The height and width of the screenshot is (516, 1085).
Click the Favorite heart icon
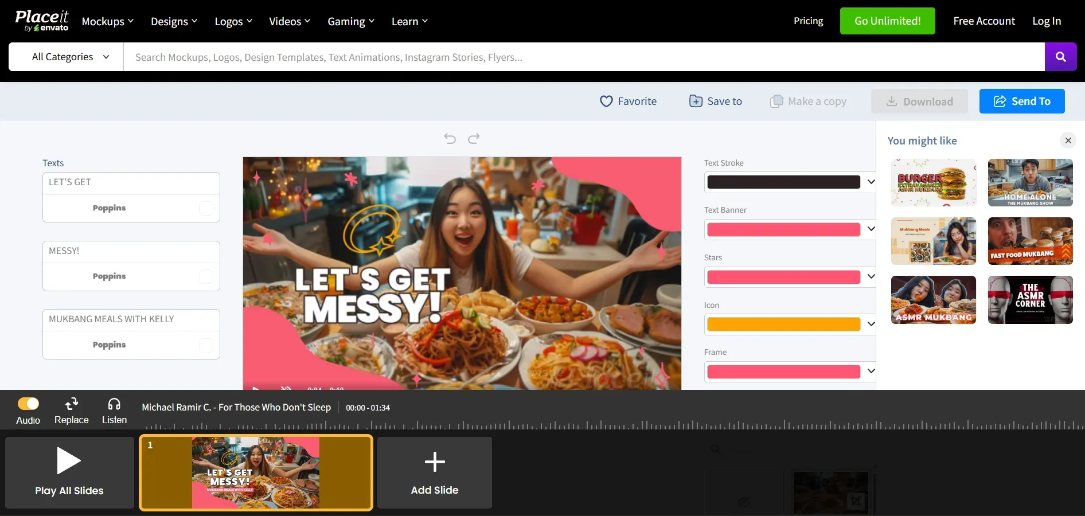[607, 101]
